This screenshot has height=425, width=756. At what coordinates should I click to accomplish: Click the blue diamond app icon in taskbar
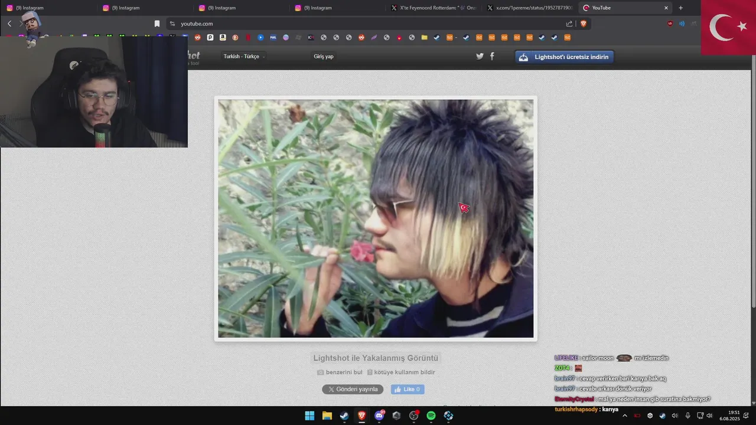[x=448, y=416]
